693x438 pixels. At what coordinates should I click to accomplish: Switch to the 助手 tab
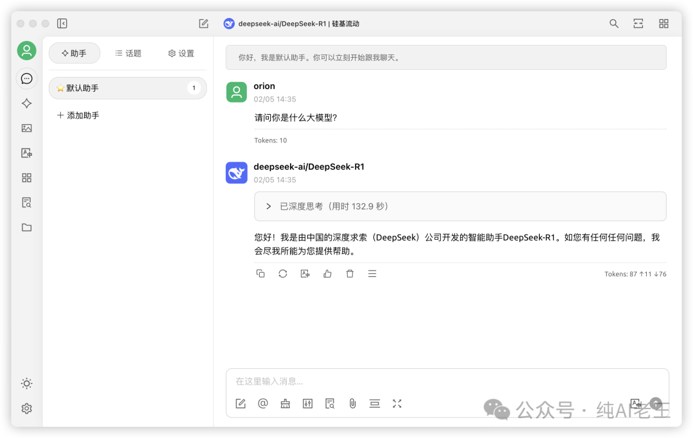[x=74, y=53]
